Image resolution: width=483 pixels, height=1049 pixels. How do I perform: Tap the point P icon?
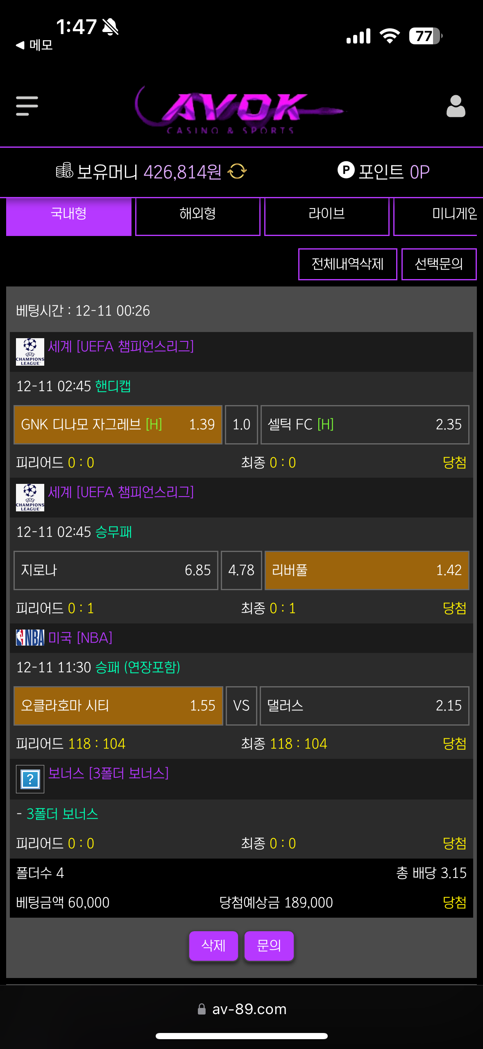click(346, 170)
